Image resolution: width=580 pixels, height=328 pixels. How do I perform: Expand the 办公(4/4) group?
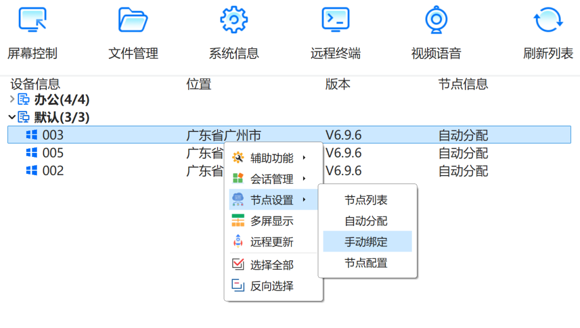pos(13,100)
